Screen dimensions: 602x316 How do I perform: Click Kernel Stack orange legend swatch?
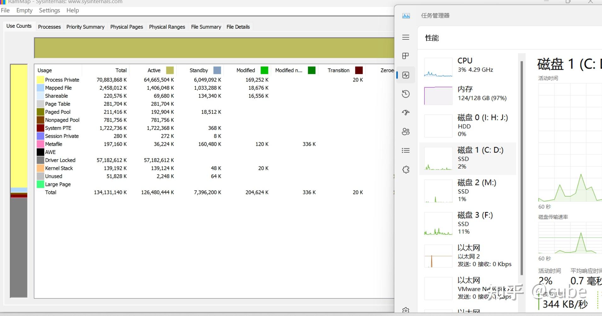40,168
